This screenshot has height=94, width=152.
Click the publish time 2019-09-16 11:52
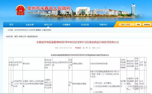point(66,48)
